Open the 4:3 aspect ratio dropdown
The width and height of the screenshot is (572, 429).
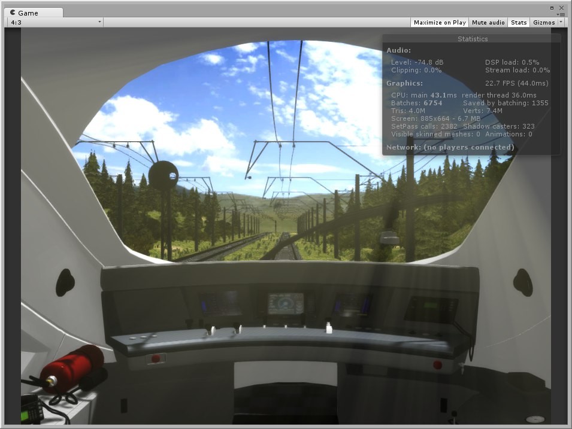point(56,22)
